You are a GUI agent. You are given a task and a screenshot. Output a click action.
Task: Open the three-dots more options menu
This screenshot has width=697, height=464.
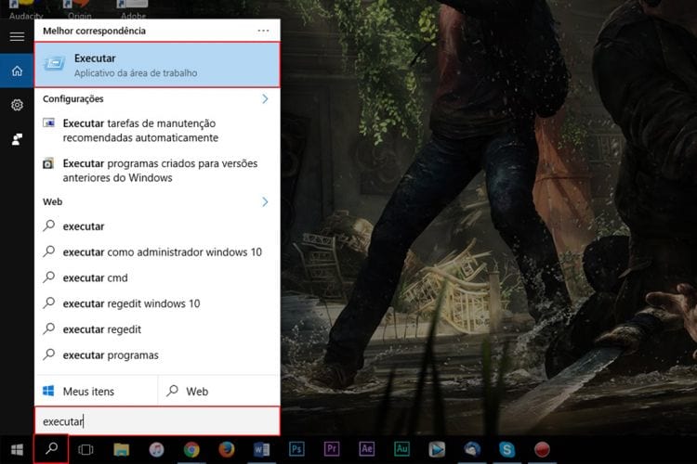pyautogui.click(x=263, y=31)
